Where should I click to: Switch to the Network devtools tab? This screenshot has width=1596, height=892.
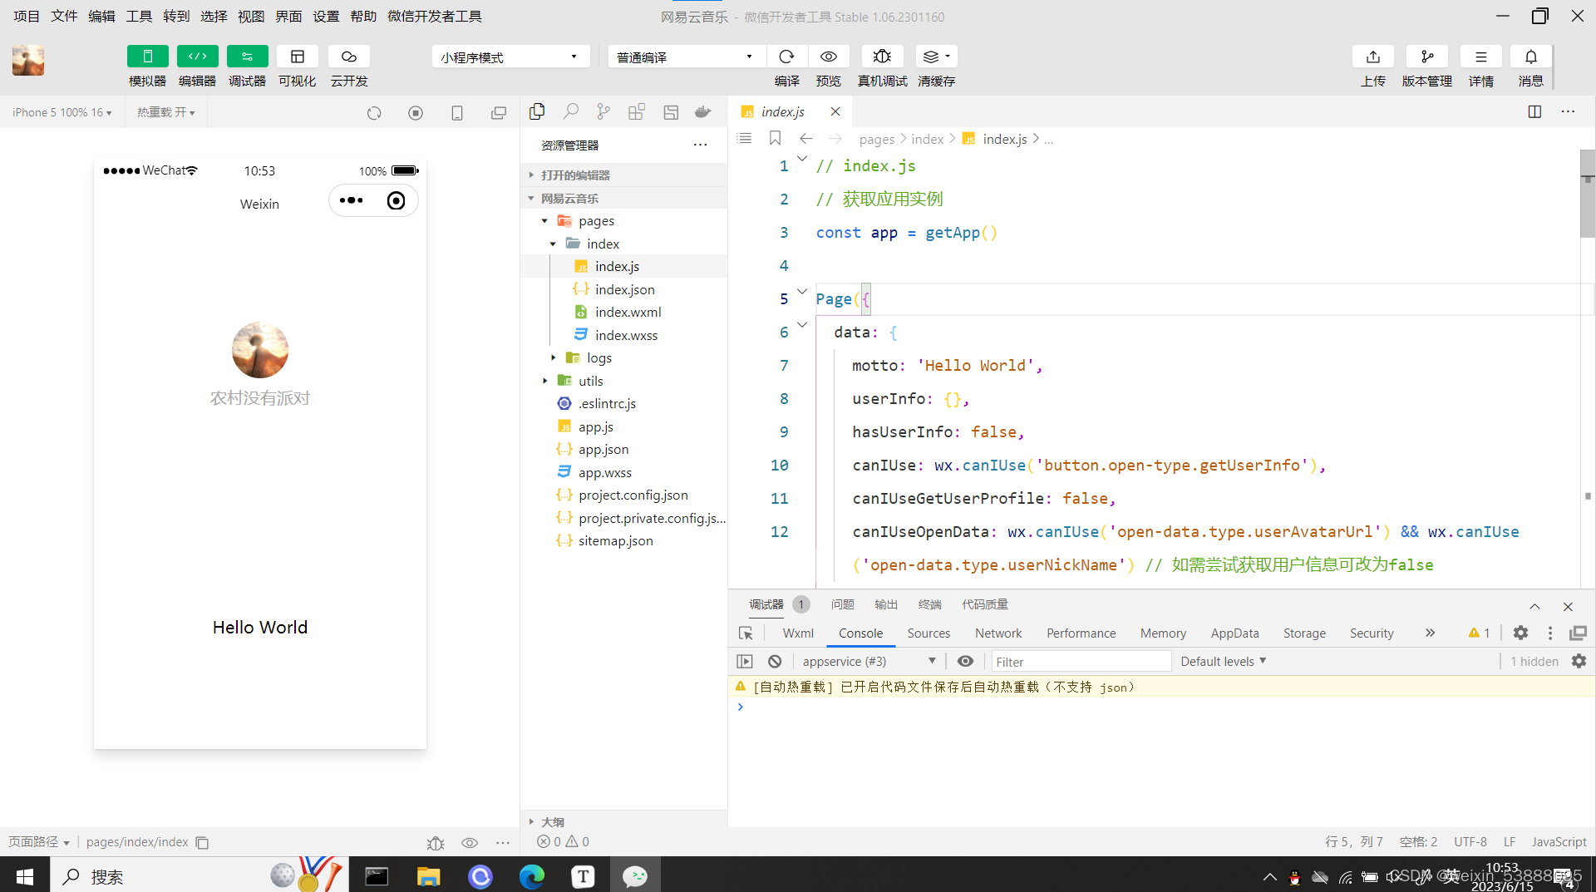point(998,633)
